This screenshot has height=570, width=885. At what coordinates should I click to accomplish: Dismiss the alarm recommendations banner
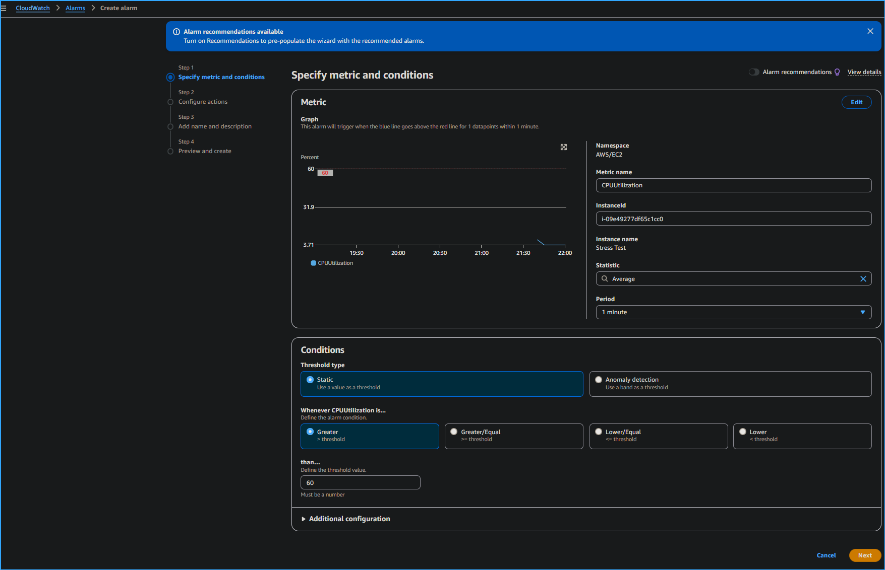pyautogui.click(x=870, y=31)
